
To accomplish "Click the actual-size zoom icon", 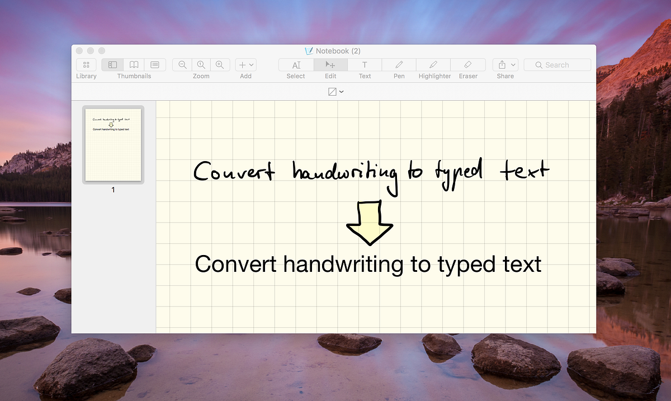I will click(x=200, y=64).
